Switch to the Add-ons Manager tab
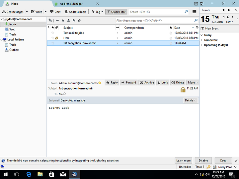 pyautogui.click(x=71, y=4)
